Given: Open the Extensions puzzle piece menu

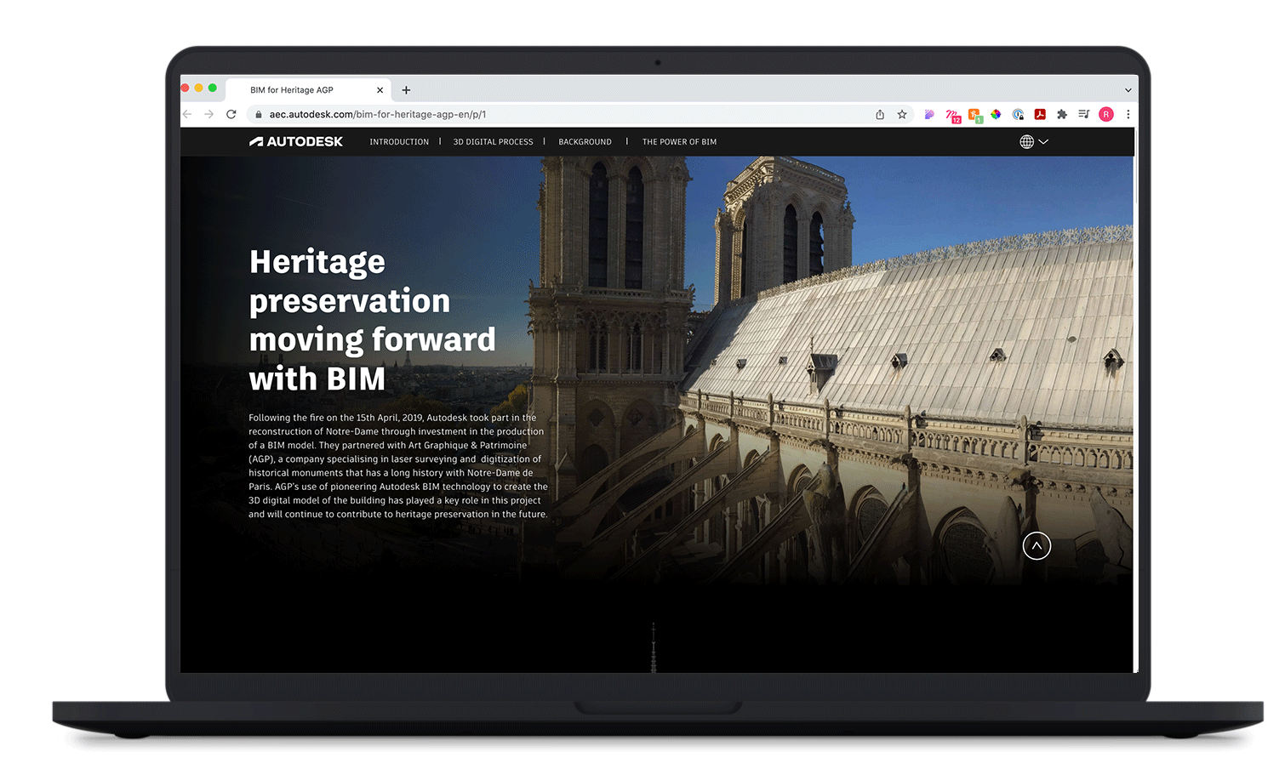Looking at the screenshot, I should (1062, 115).
